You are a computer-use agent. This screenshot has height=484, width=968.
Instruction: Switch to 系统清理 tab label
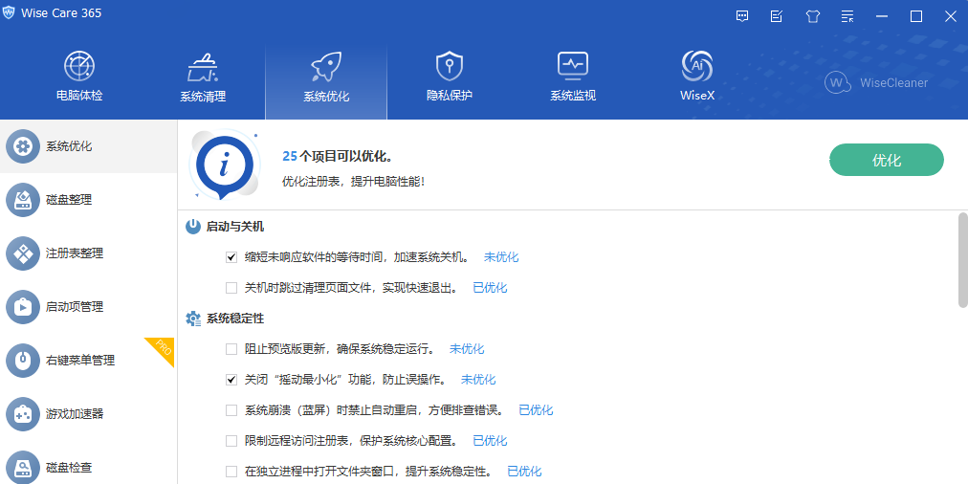click(203, 97)
